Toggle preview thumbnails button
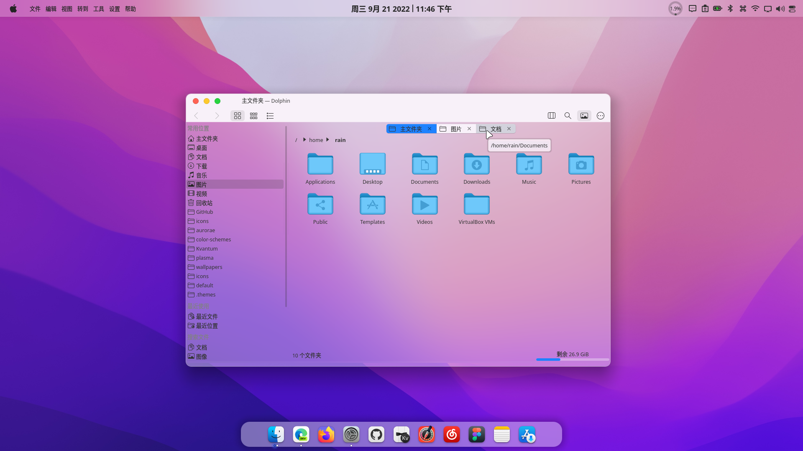 584,116
